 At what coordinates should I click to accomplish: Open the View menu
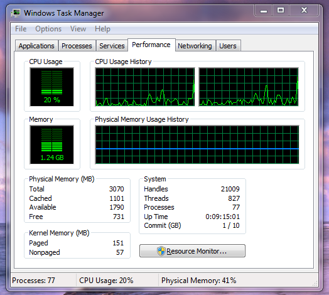(x=78, y=29)
